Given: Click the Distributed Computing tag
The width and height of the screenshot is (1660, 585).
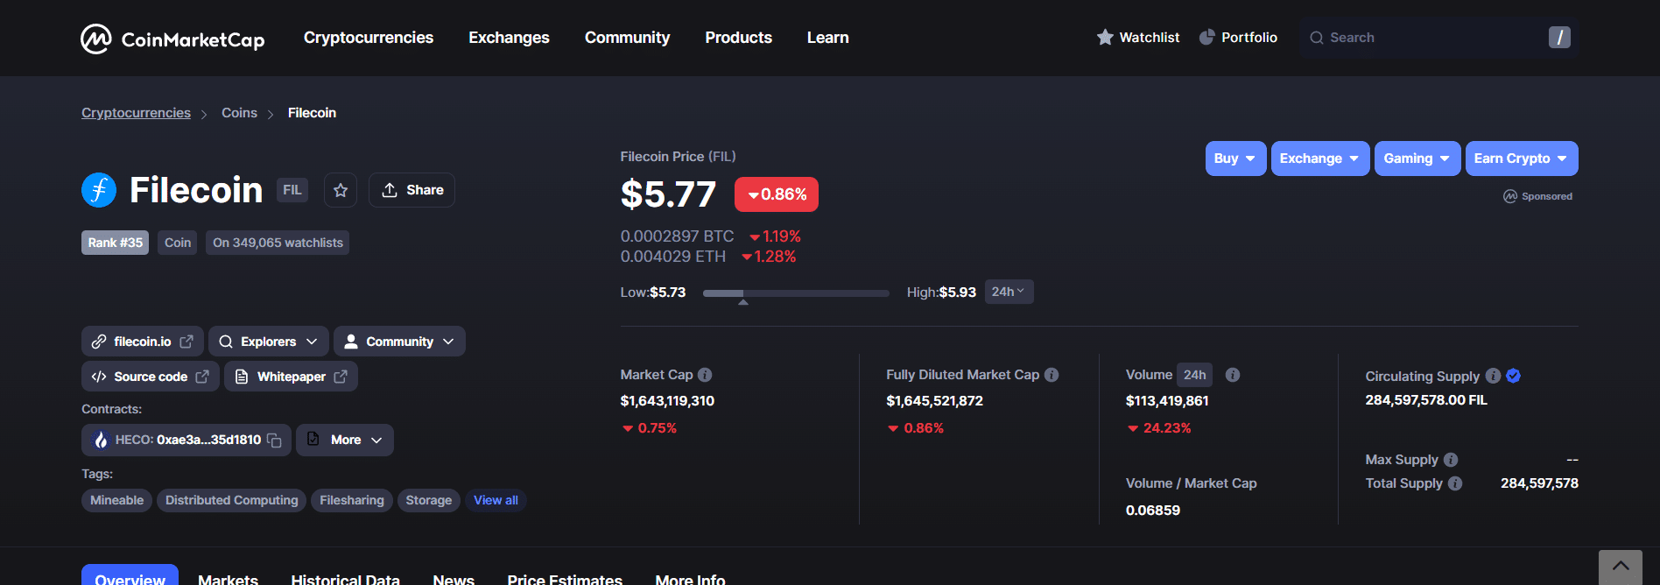Looking at the screenshot, I should 231,500.
